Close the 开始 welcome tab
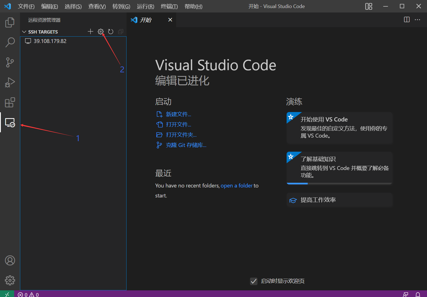Screen dimensions: 427x297 [170, 20]
